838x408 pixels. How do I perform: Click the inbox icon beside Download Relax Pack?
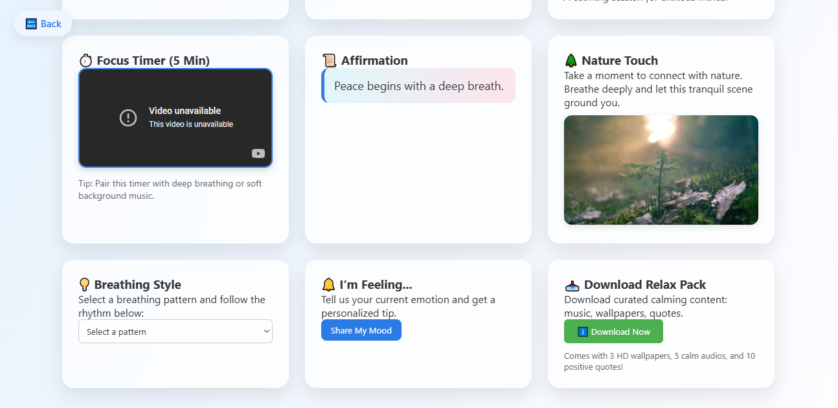pos(572,285)
